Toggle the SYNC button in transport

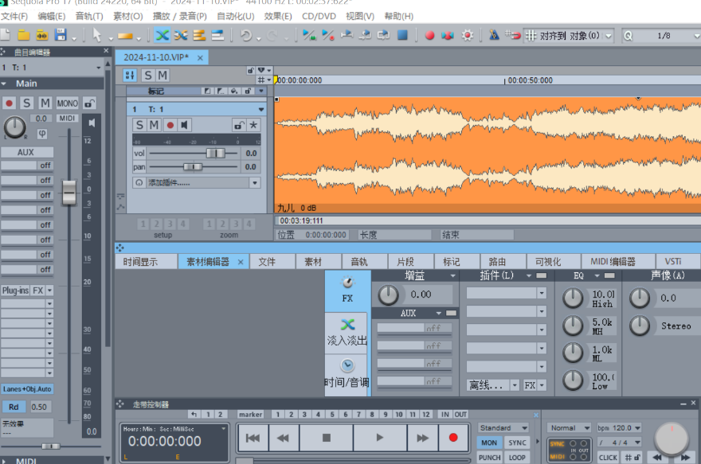pos(517,443)
